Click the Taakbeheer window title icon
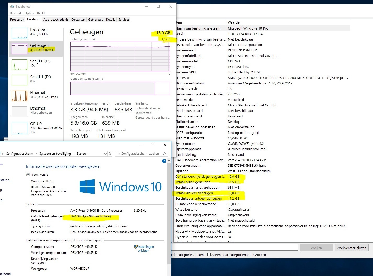The height and width of the screenshot is (276, 373). point(12,6)
